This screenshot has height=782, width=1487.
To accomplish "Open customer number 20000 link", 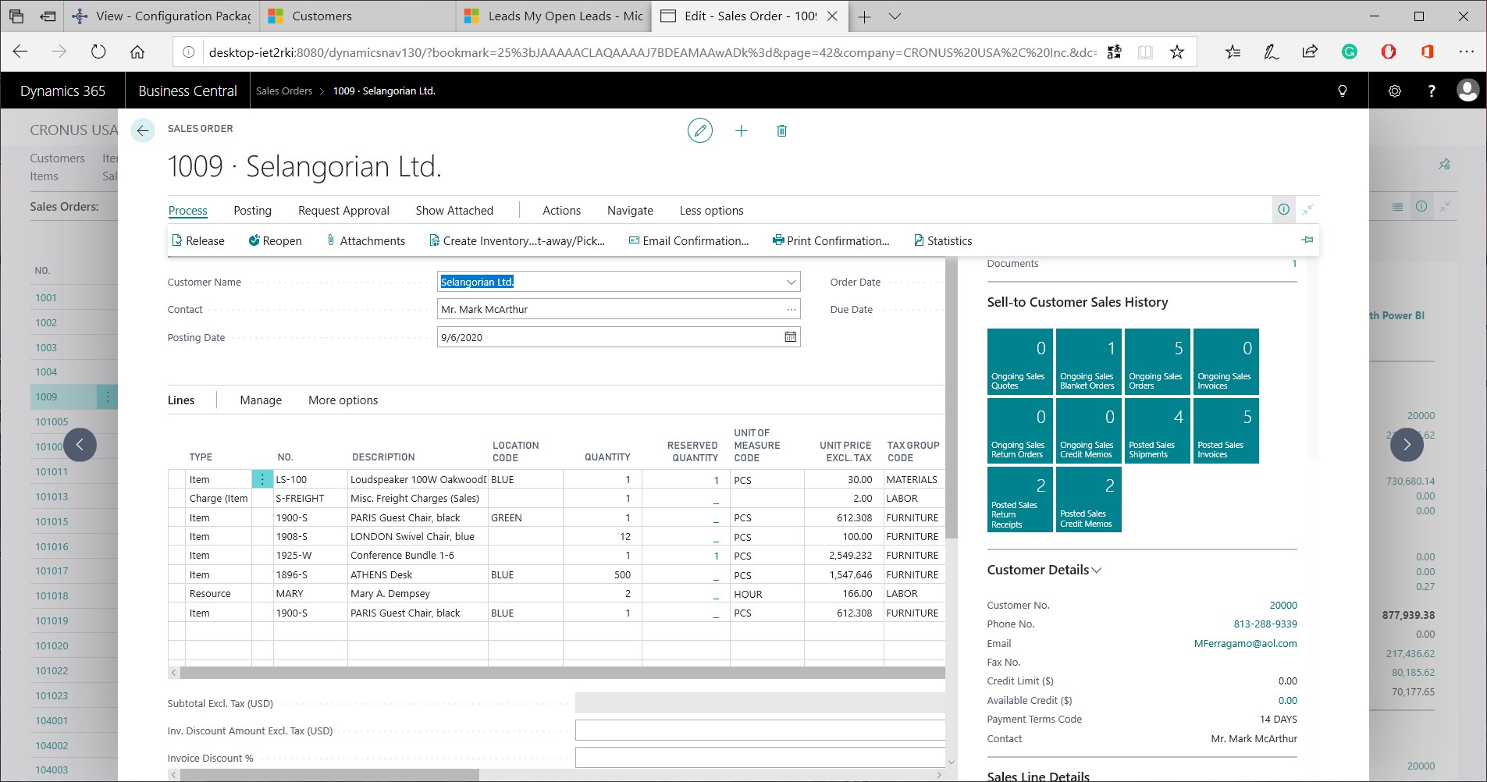I will point(1283,606).
